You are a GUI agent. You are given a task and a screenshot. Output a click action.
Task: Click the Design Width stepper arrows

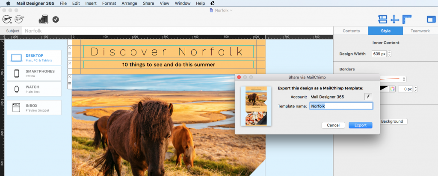[389, 54]
